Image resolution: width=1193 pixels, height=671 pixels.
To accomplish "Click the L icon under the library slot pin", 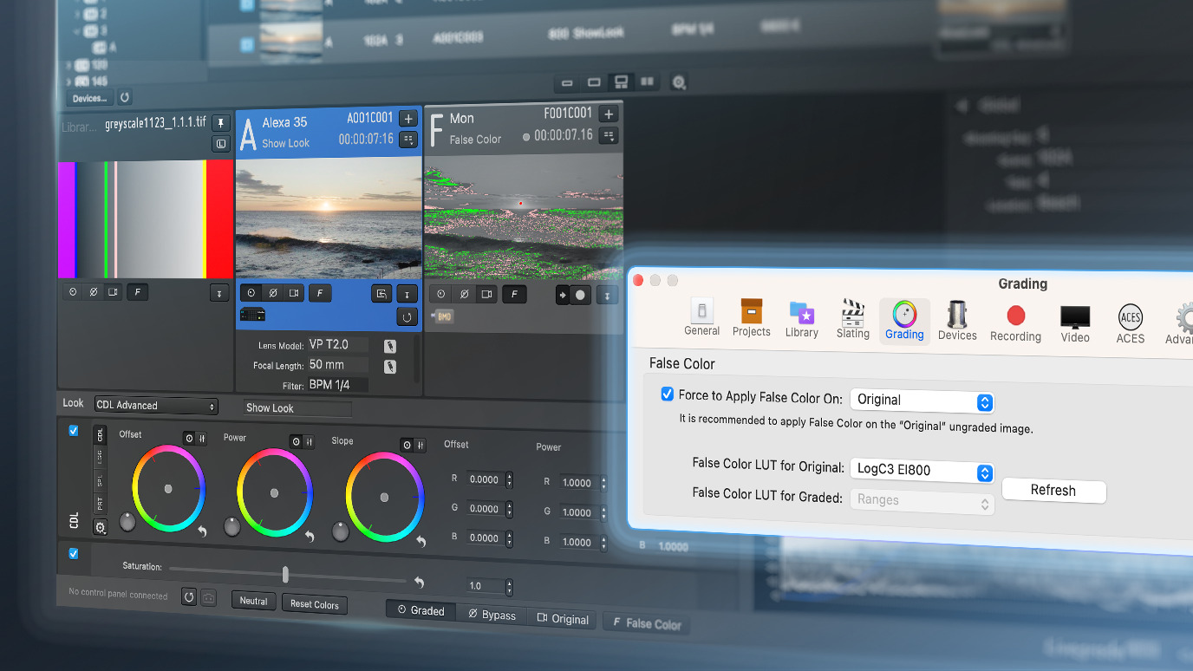I will coord(220,144).
